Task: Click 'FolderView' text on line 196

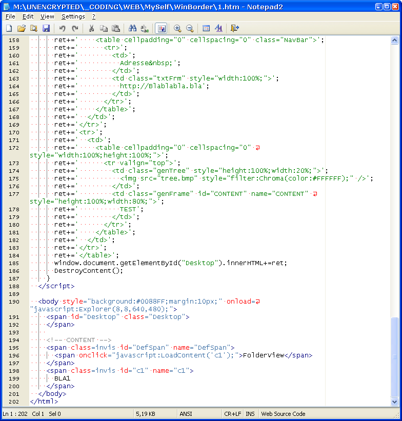Action: (x=264, y=355)
